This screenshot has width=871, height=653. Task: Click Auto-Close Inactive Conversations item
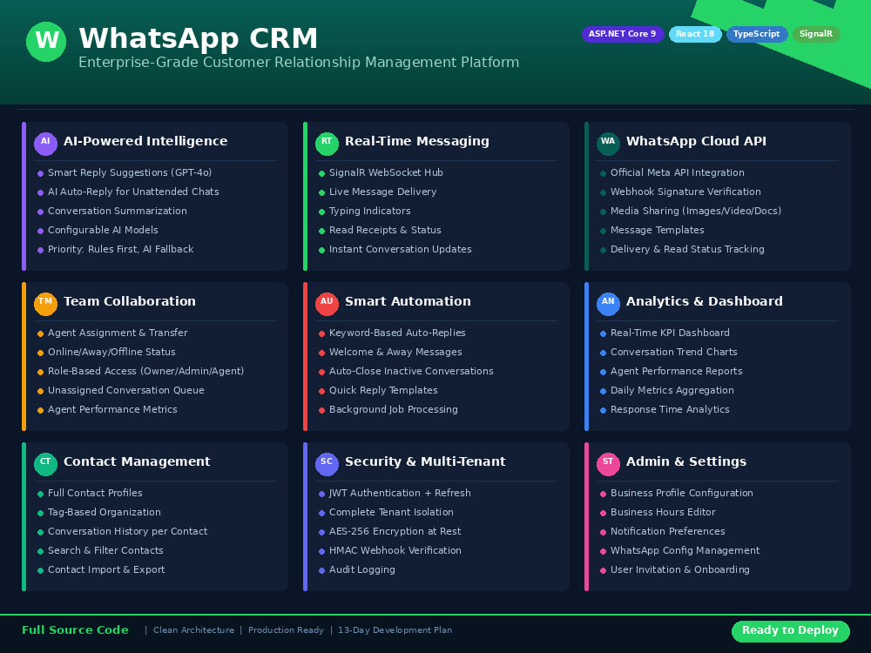pos(411,371)
